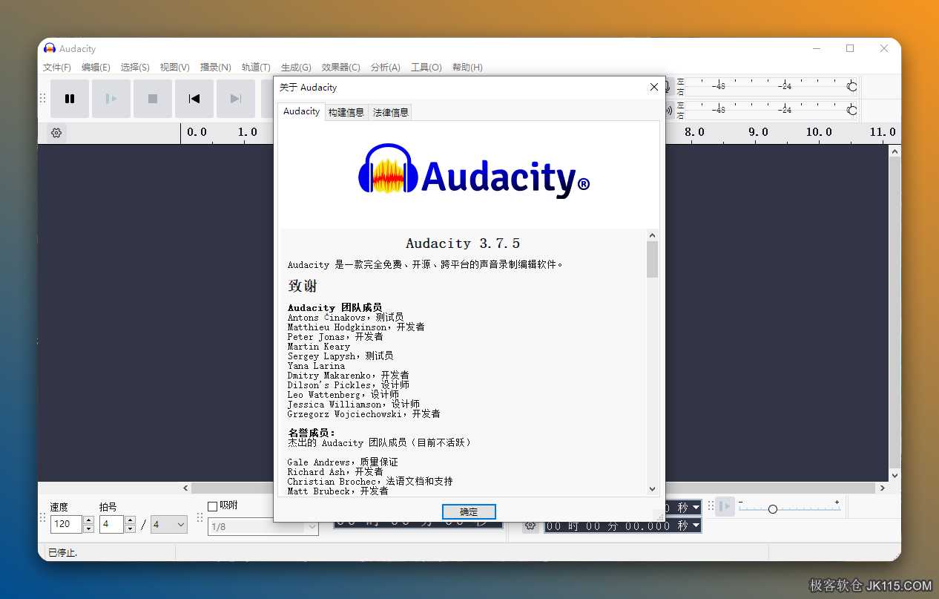Image resolution: width=939 pixels, height=599 pixels.
Task: Click the Skip to Start button
Action: pyautogui.click(x=194, y=99)
